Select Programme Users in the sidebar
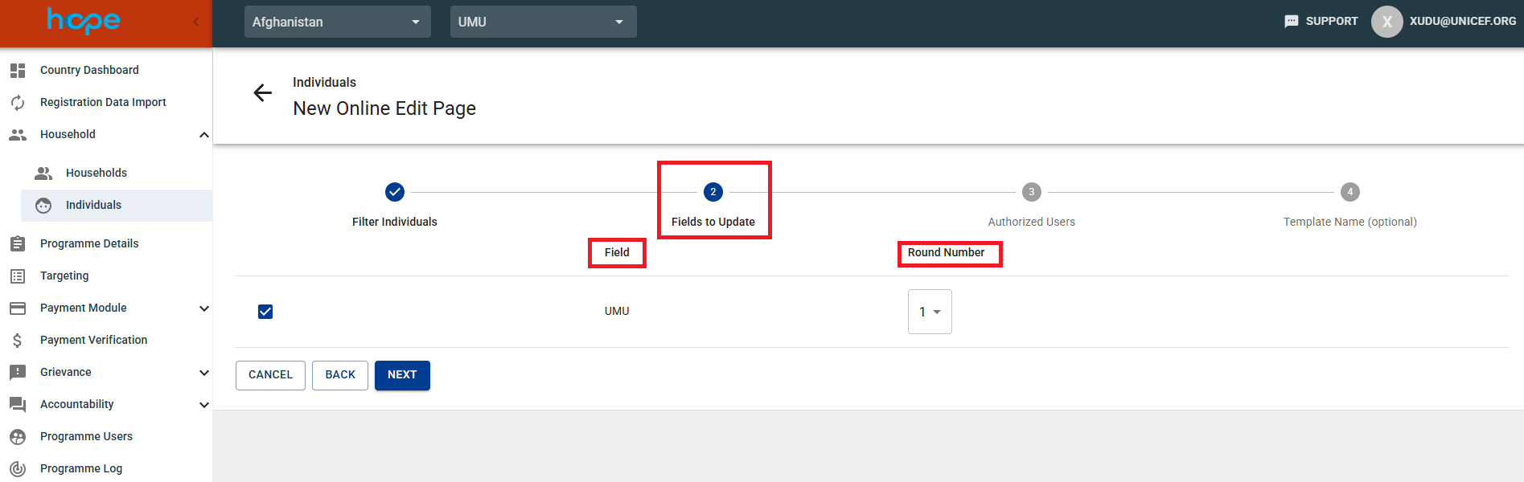The image size is (1524, 482). (x=86, y=436)
